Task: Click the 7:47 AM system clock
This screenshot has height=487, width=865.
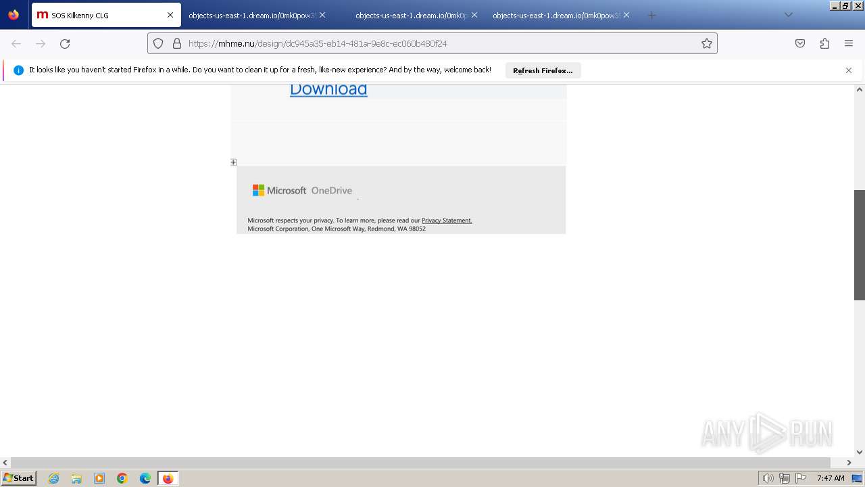Action: point(831,478)
